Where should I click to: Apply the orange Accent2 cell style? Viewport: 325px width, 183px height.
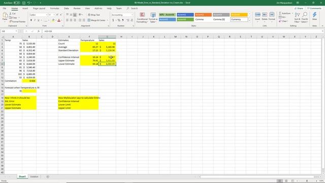coord(203,15)
